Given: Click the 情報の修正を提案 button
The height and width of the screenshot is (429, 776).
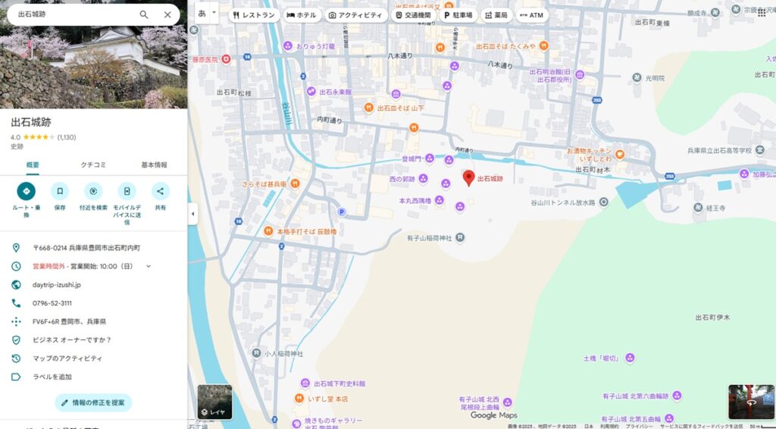Looking at the screenshot, I should [x=93, y=402].
